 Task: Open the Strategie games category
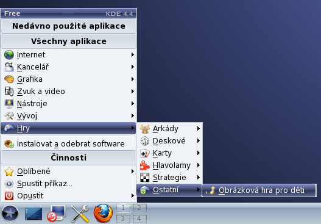point(170,178)
